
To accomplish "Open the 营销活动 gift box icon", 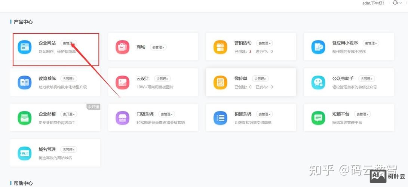I will 220,47.
